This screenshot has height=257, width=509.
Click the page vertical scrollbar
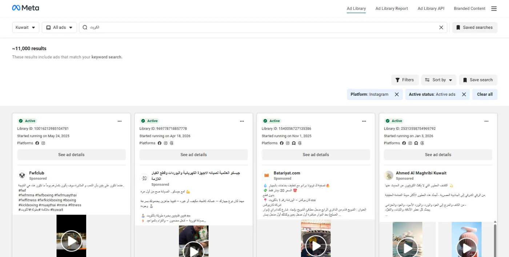point(495,240)
